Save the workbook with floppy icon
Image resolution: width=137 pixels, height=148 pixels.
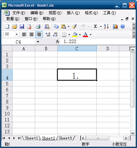pos(22,26)
